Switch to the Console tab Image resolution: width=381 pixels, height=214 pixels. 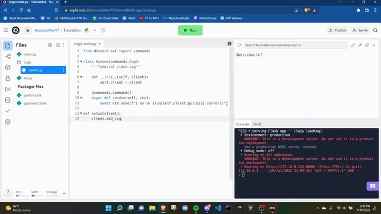242,124
